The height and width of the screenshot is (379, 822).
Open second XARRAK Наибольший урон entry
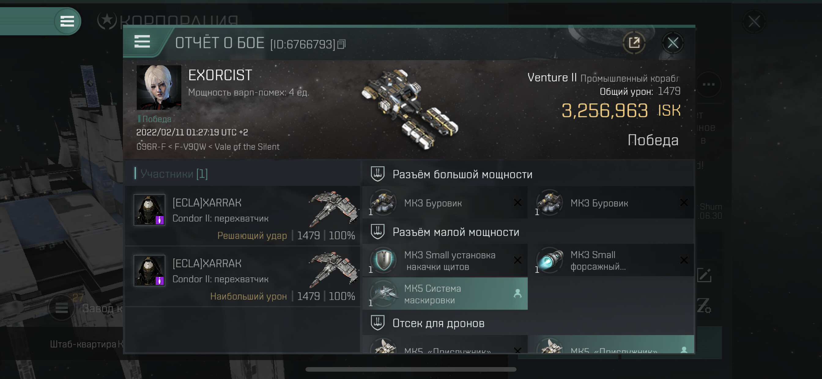click(x=243, y=277)
